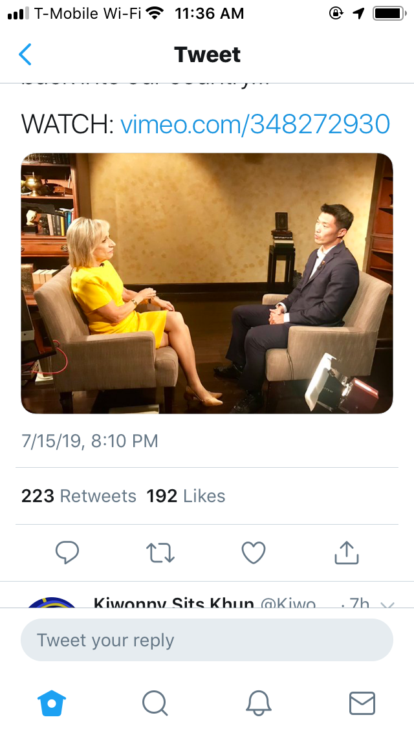The height and width of the screenshot is (735, 414).
Task: Expand the reply options chevron
Action: click(x=387, y=604)
